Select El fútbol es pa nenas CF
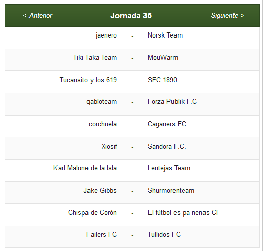 [x=184, y=213]
